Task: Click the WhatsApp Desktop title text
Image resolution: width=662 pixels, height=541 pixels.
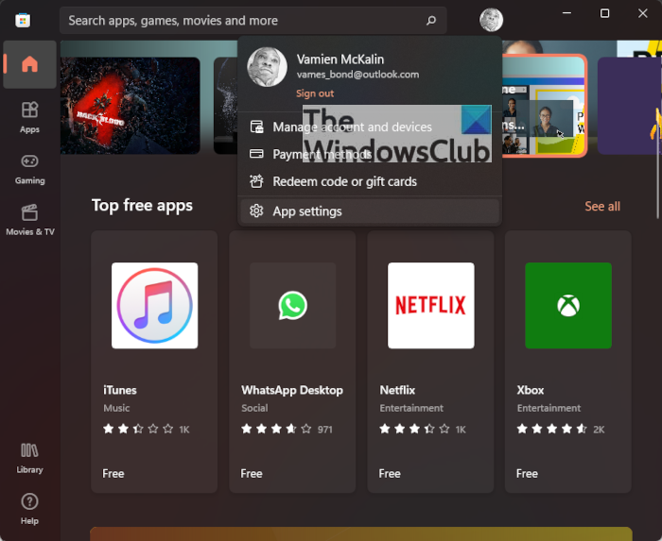Action: [x=292, y=390]
